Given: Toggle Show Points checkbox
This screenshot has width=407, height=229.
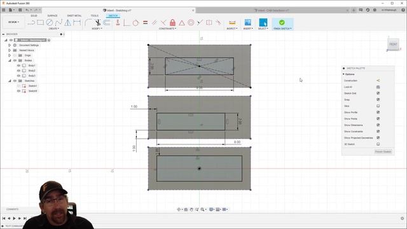Looking at the screenshot, I should (x=378, y=119).
